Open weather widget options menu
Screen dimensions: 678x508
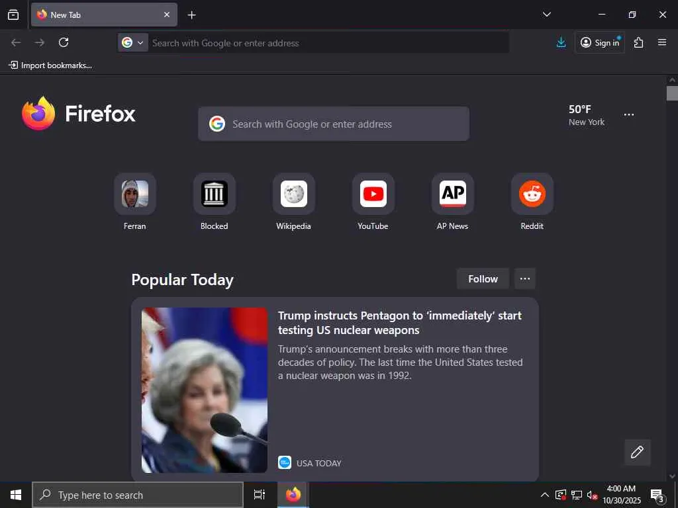[629, 115]
